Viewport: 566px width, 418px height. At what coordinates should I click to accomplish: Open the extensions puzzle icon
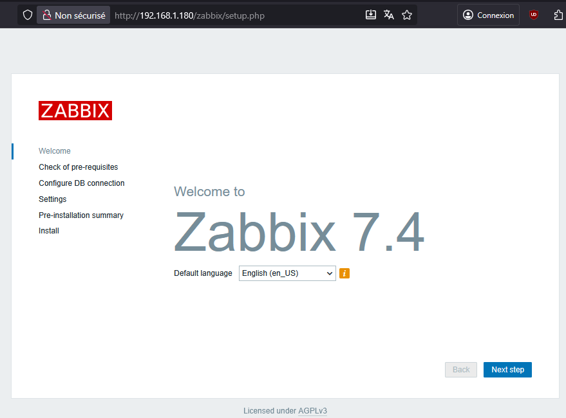click(558, 15)
